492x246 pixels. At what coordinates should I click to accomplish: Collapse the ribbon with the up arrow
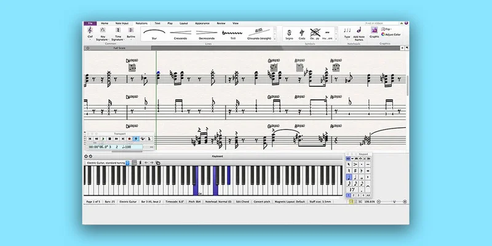pos(402,23)
